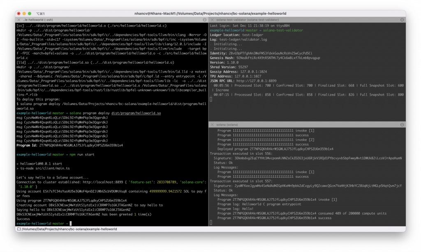Click the 'Deployed program' line in solana pane
Viewport: 421px width, 252px height.
coord(275,149)
